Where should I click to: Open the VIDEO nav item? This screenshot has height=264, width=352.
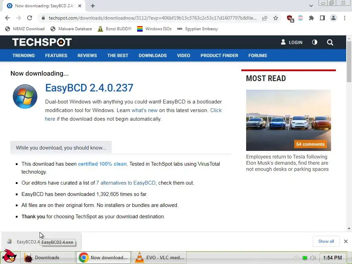[184, 55]
